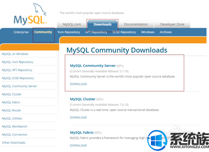
Task: Click the release text 7.4.10 line
Action: click(x=99, y=105)
